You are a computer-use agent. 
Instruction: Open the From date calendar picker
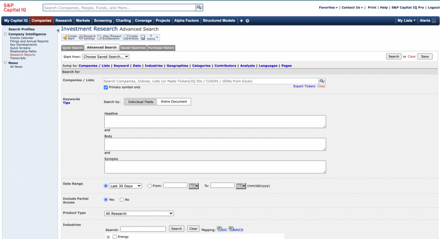(194, 186)
